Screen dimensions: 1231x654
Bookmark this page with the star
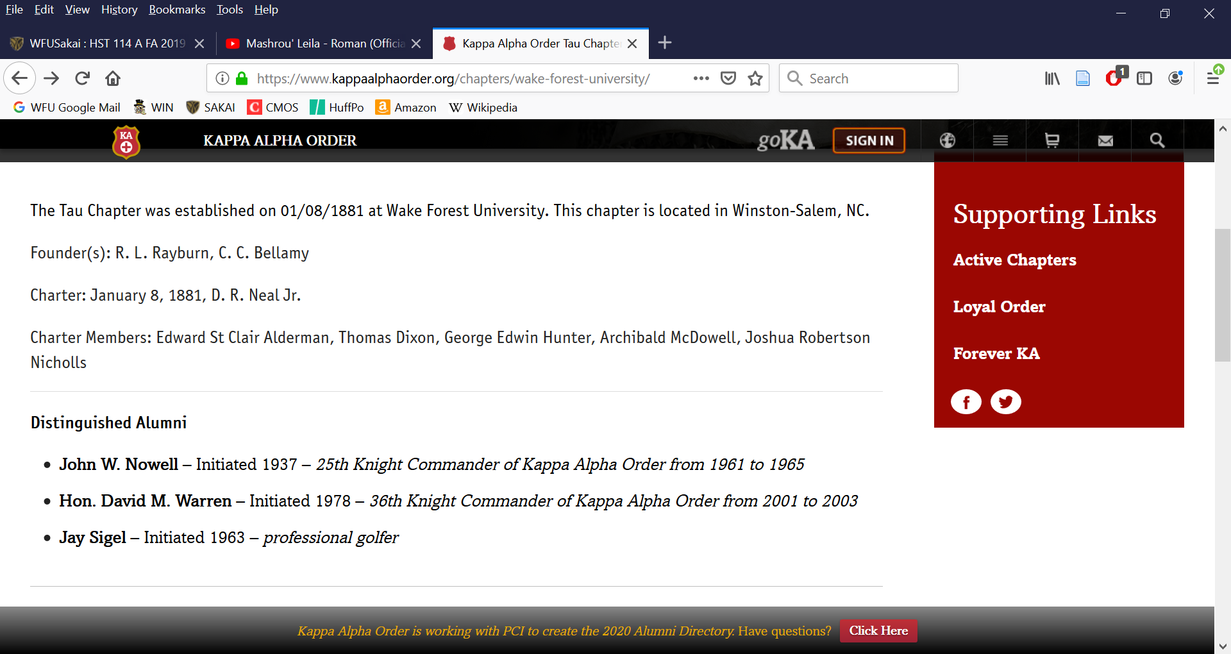click(x=755, y=78)
